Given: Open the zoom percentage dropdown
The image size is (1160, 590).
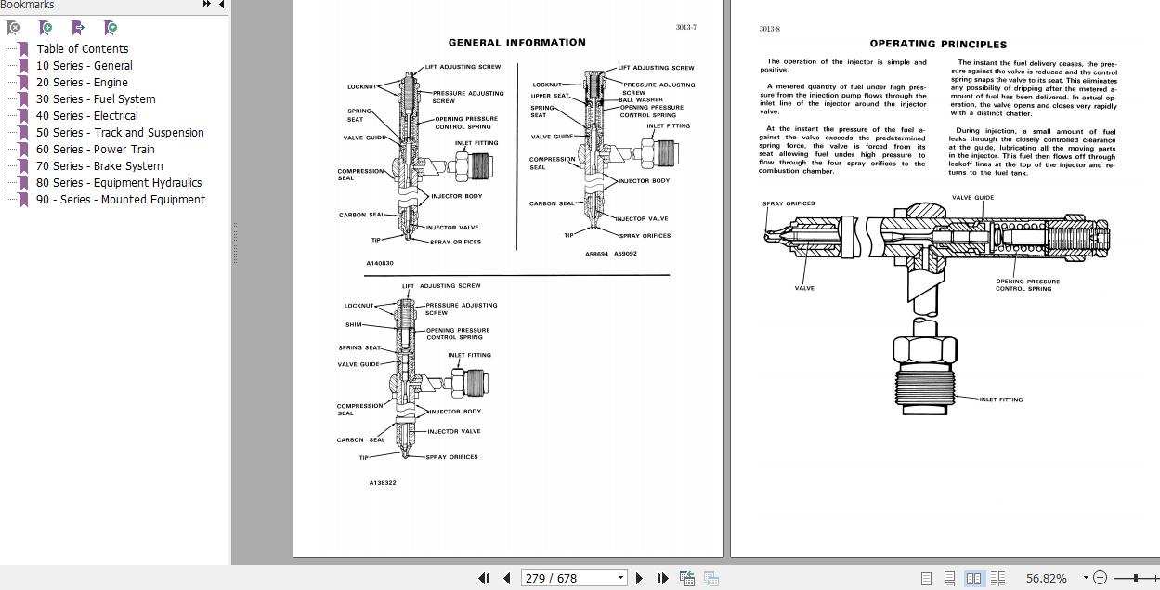Looking at the screenshot, I should click(x=1086, y=578).
